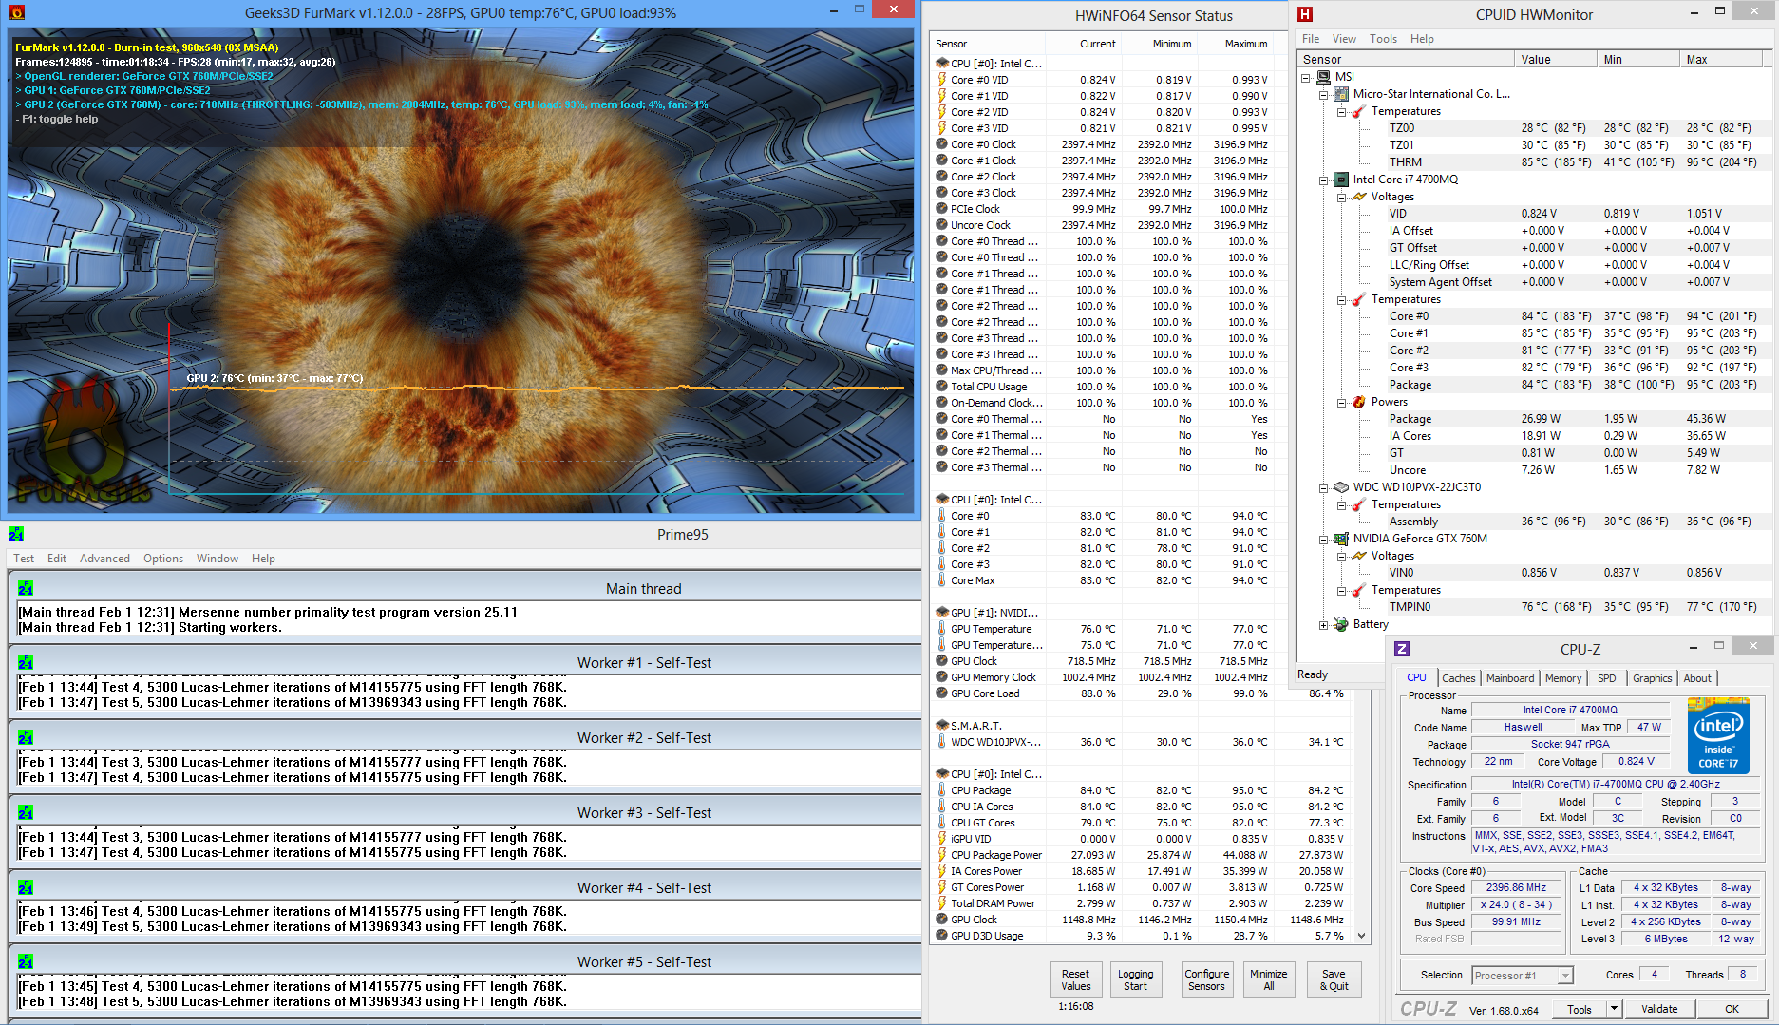Click the Logging Start button
This screenshot has width=1779, height=1025.
pyautogui.click(x=1135, y=979)
